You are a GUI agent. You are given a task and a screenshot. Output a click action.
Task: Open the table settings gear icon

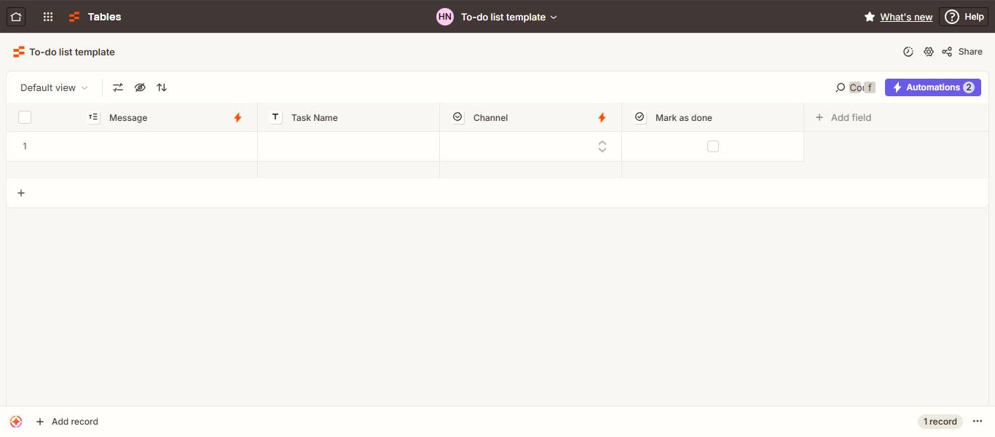click(928, 52)
